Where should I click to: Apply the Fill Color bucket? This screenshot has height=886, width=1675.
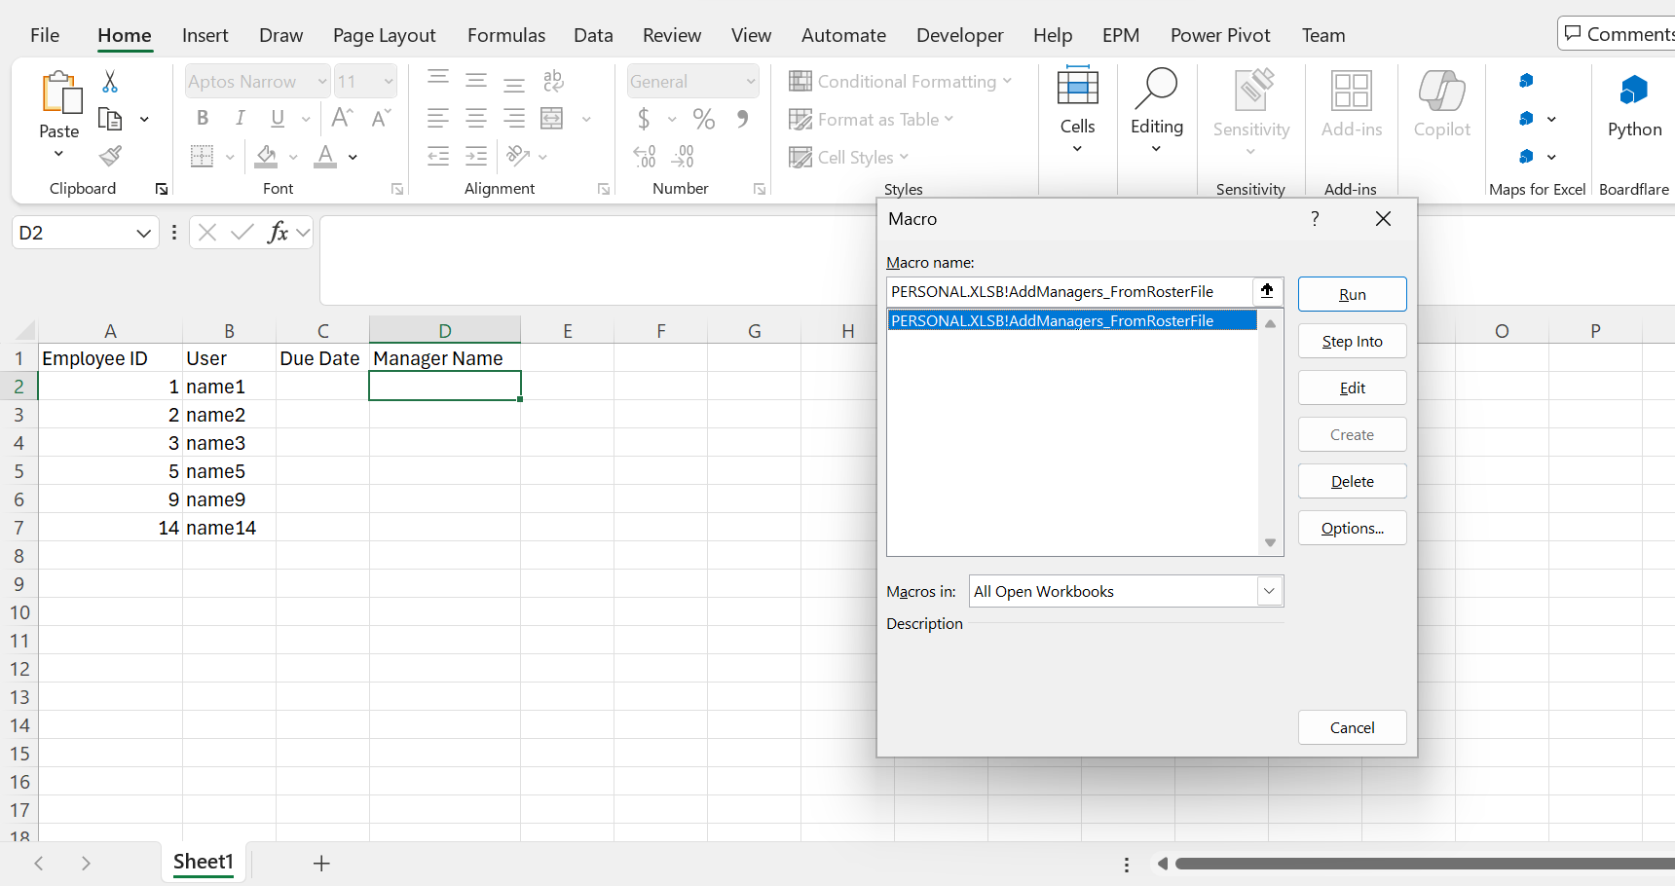pyautogui.click(x=266, y=156)
